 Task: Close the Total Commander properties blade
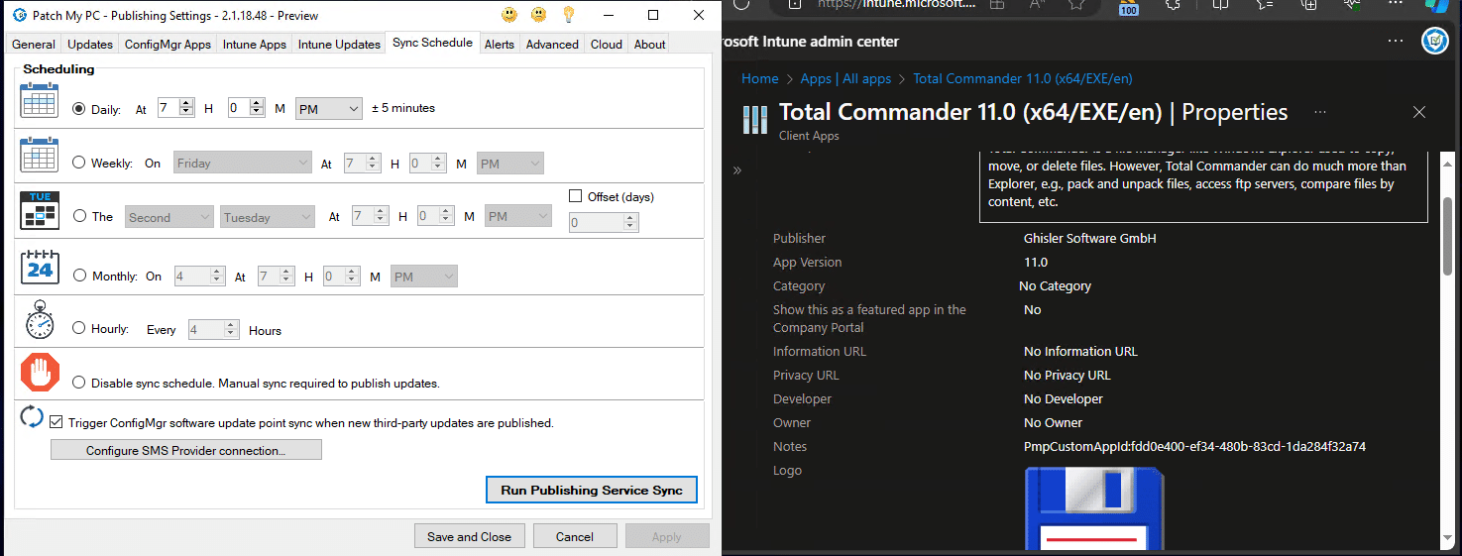[1418, 112]
